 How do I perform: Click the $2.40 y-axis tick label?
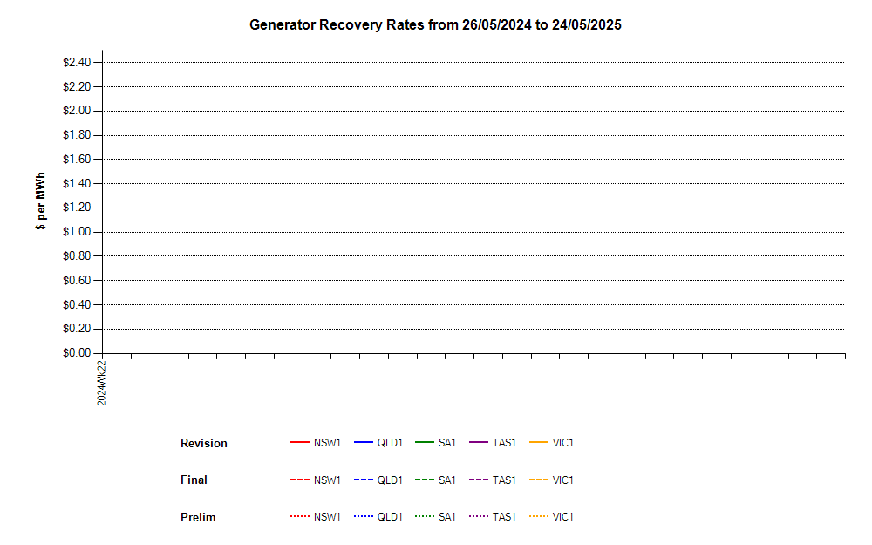(76, 63)
